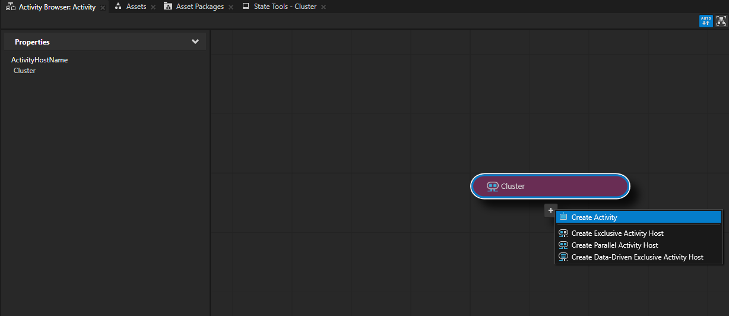
Task: Choose Create Exclusive Activity Host
Action: (639, 233)
